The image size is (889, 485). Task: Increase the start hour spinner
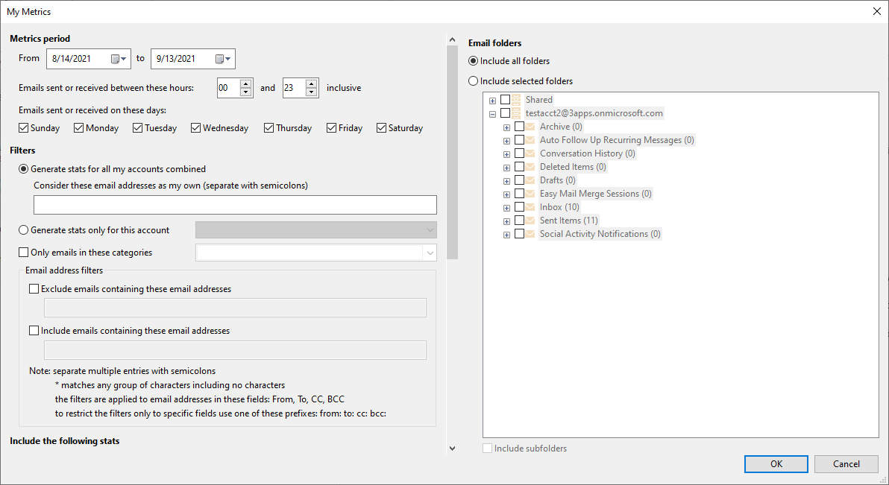245,84
